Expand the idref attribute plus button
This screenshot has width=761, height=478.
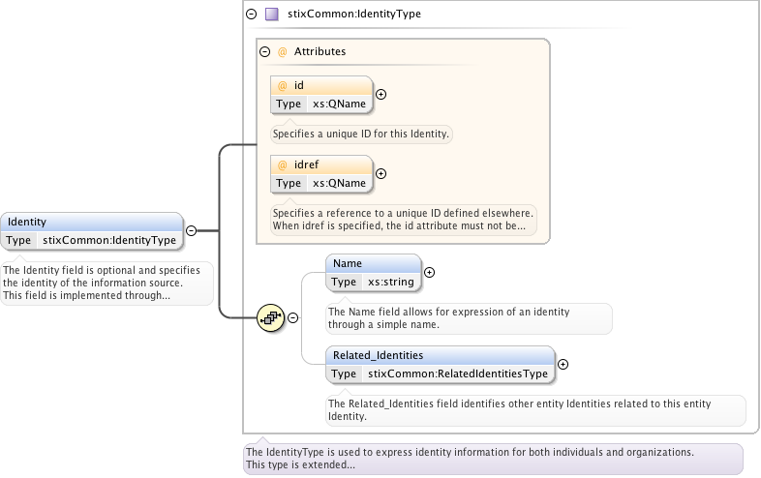[380, 174]
